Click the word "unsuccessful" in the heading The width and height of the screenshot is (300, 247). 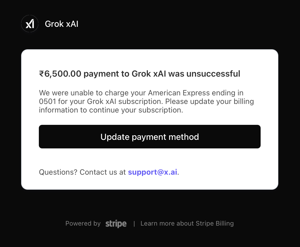(x=213, y=74)
